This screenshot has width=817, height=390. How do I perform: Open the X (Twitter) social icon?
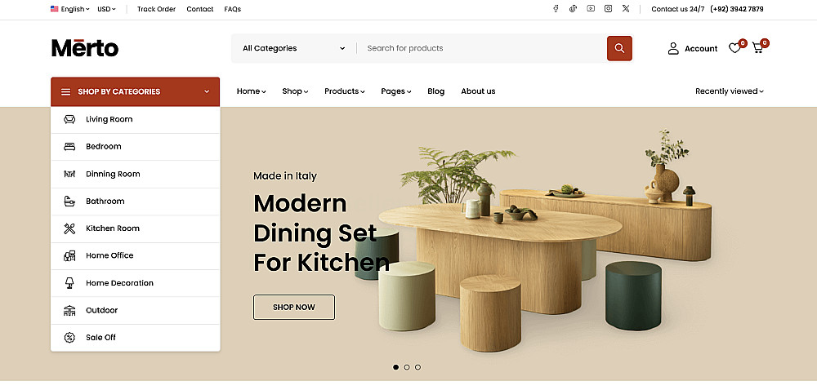(626, 8)
